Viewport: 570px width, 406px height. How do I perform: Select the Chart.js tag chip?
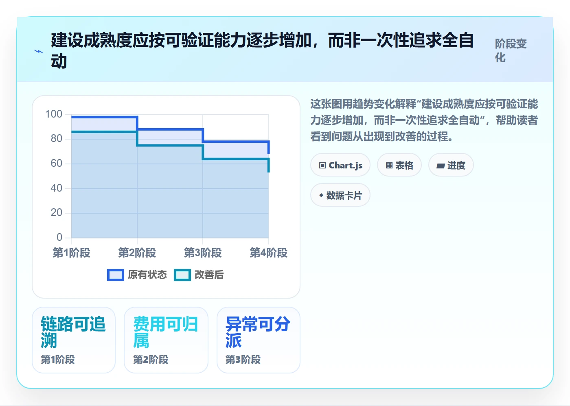click(340, 165)
